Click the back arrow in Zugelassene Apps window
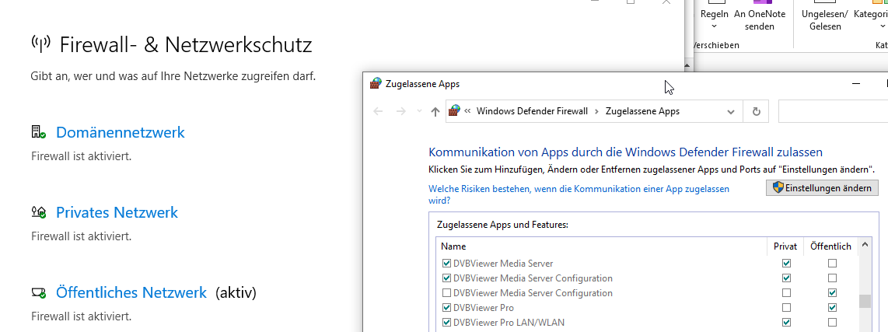The width and height of the screenshot is (888, 332). pos(379,111)
